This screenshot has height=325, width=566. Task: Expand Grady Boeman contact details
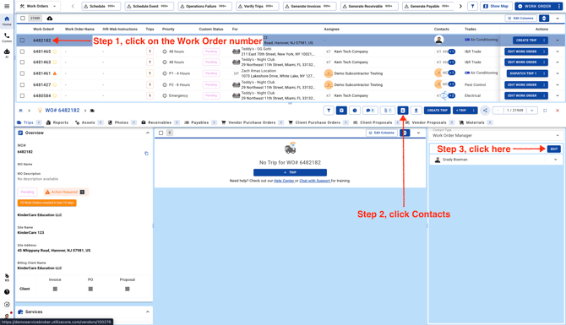tap(556, 160)
